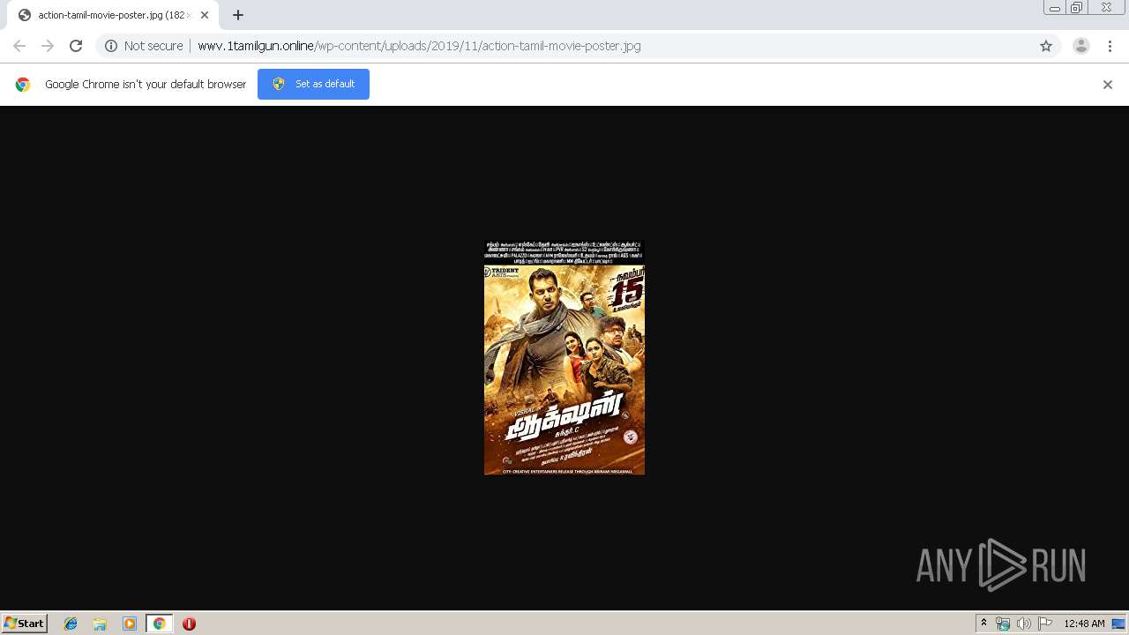Minimize the Chrome window

pos(1054,8)
